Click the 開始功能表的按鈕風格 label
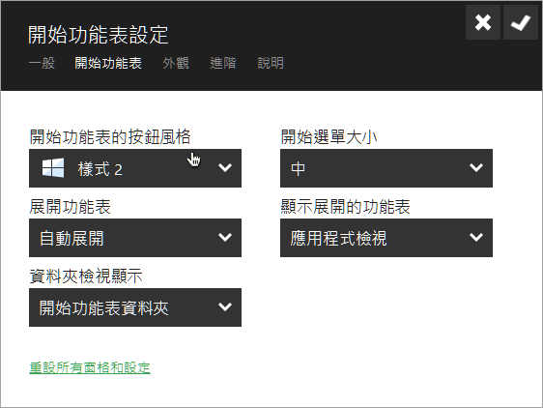 click(110, 136)
